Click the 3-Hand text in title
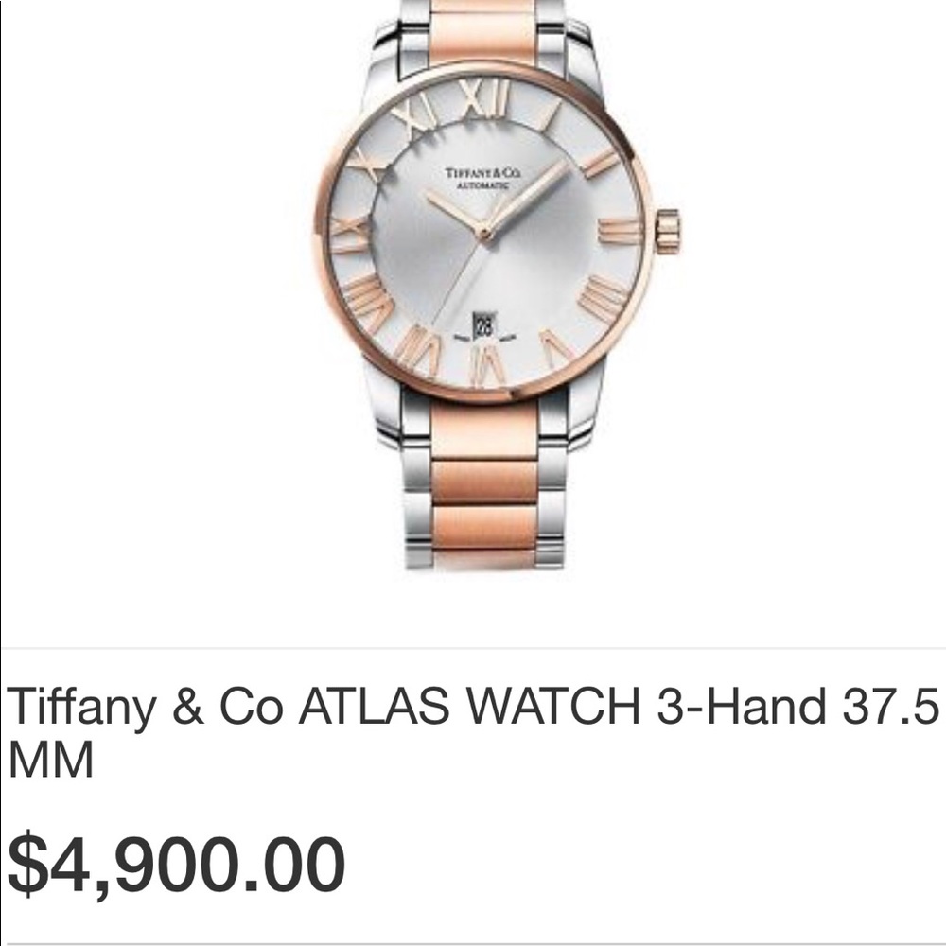The width and height of the screenshot is (946, 946). [x=741, y=705]
